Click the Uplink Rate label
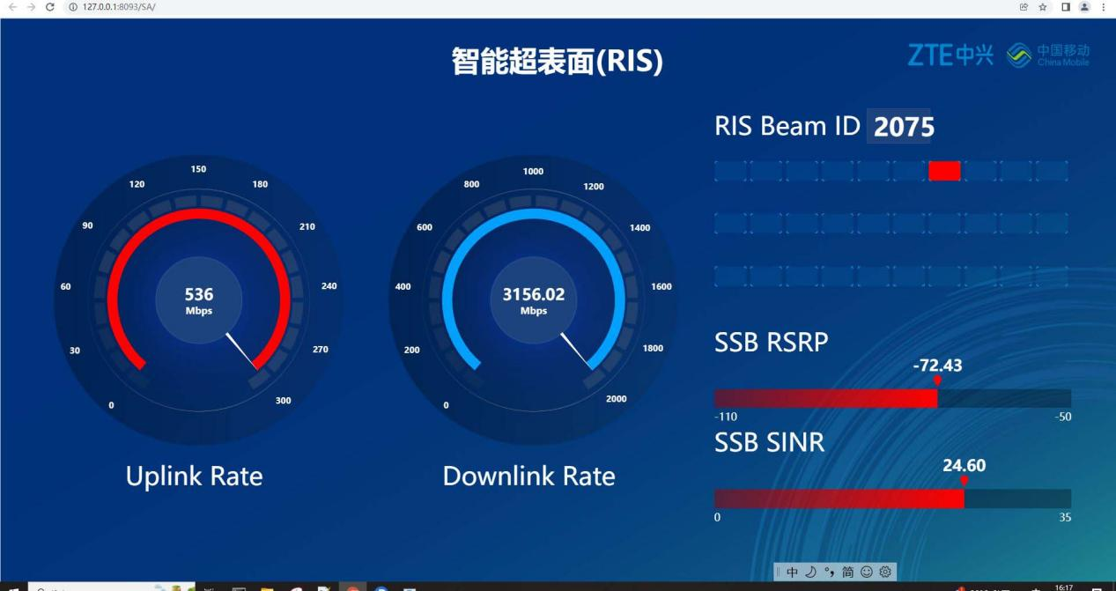This screenshot has height=591, width=1116. 195,476
